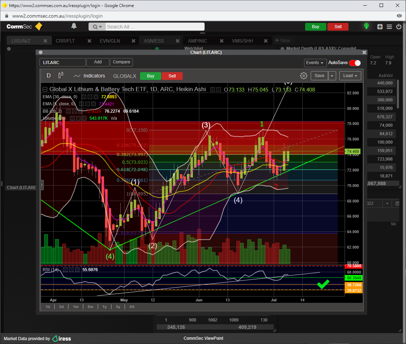This screenshot has width=406, height=344.
Task: Open settings gear for BB indicator
Action: (x=74, y=111)
